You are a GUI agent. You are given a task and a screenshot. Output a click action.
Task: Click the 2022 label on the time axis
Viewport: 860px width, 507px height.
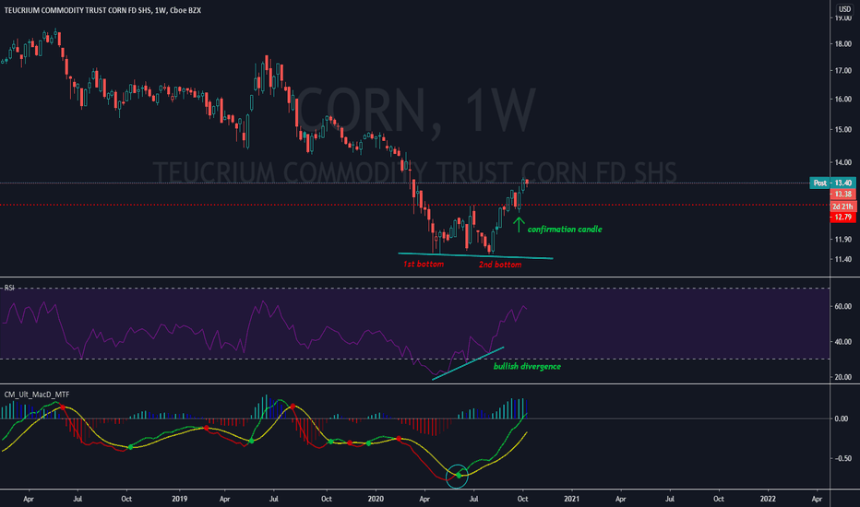pyautogui.click(x=768, y=499)
